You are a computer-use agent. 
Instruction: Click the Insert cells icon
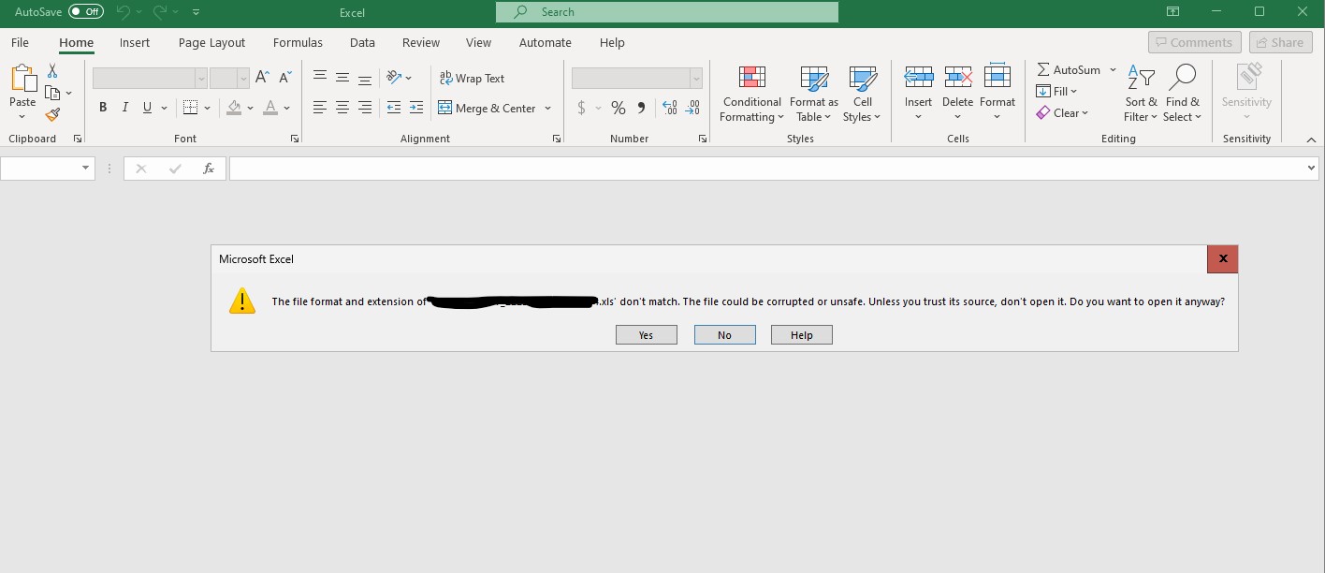[x=918, y=77]
